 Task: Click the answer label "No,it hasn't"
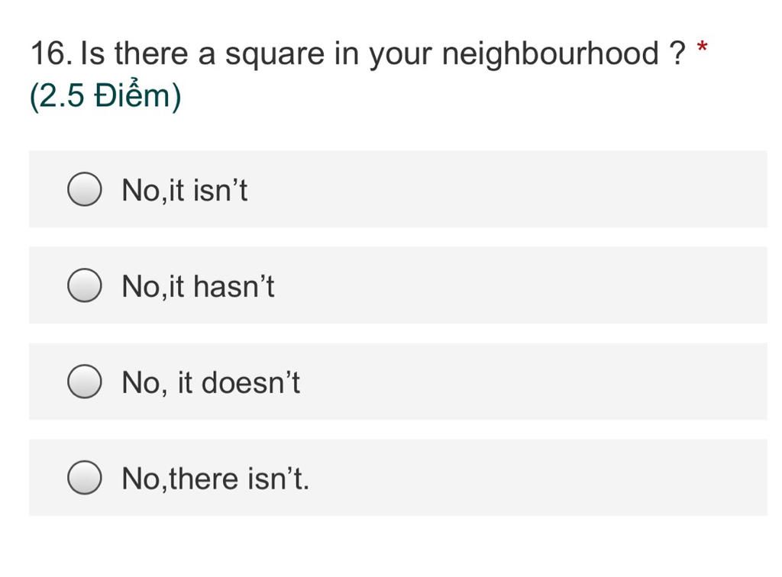pos(198,286)
